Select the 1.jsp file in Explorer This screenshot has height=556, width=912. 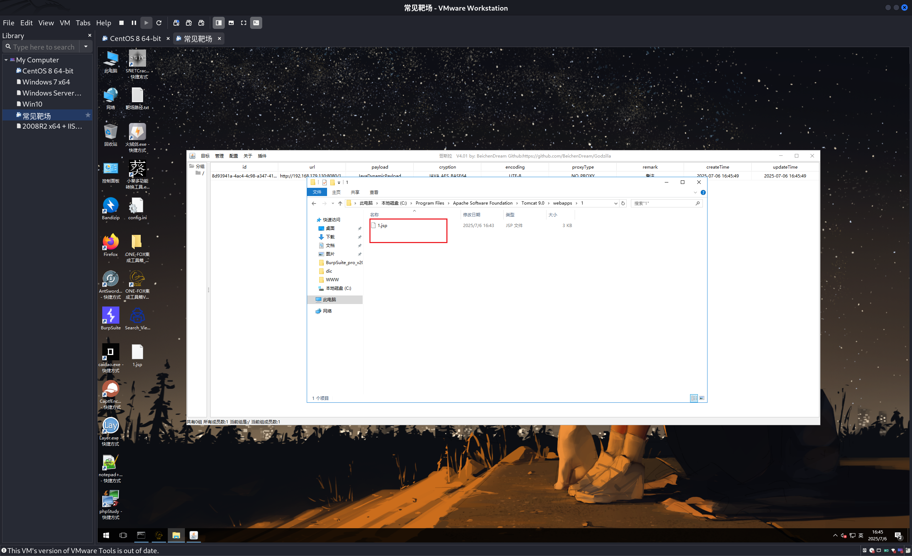[383, 226]
